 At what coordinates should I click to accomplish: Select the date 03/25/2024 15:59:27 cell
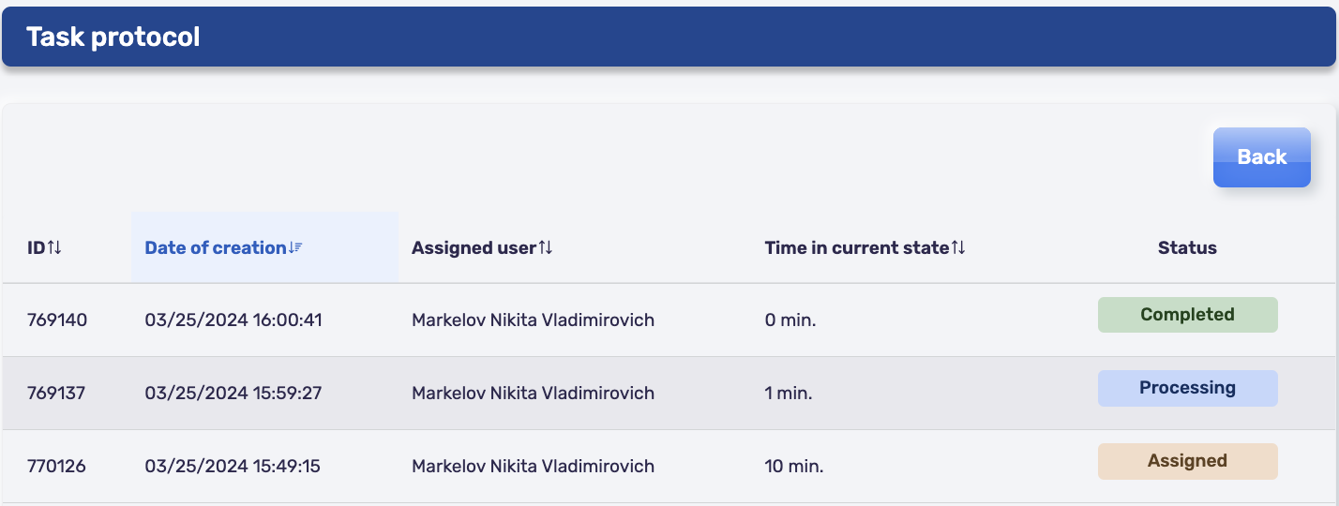(x=233, y=394)
